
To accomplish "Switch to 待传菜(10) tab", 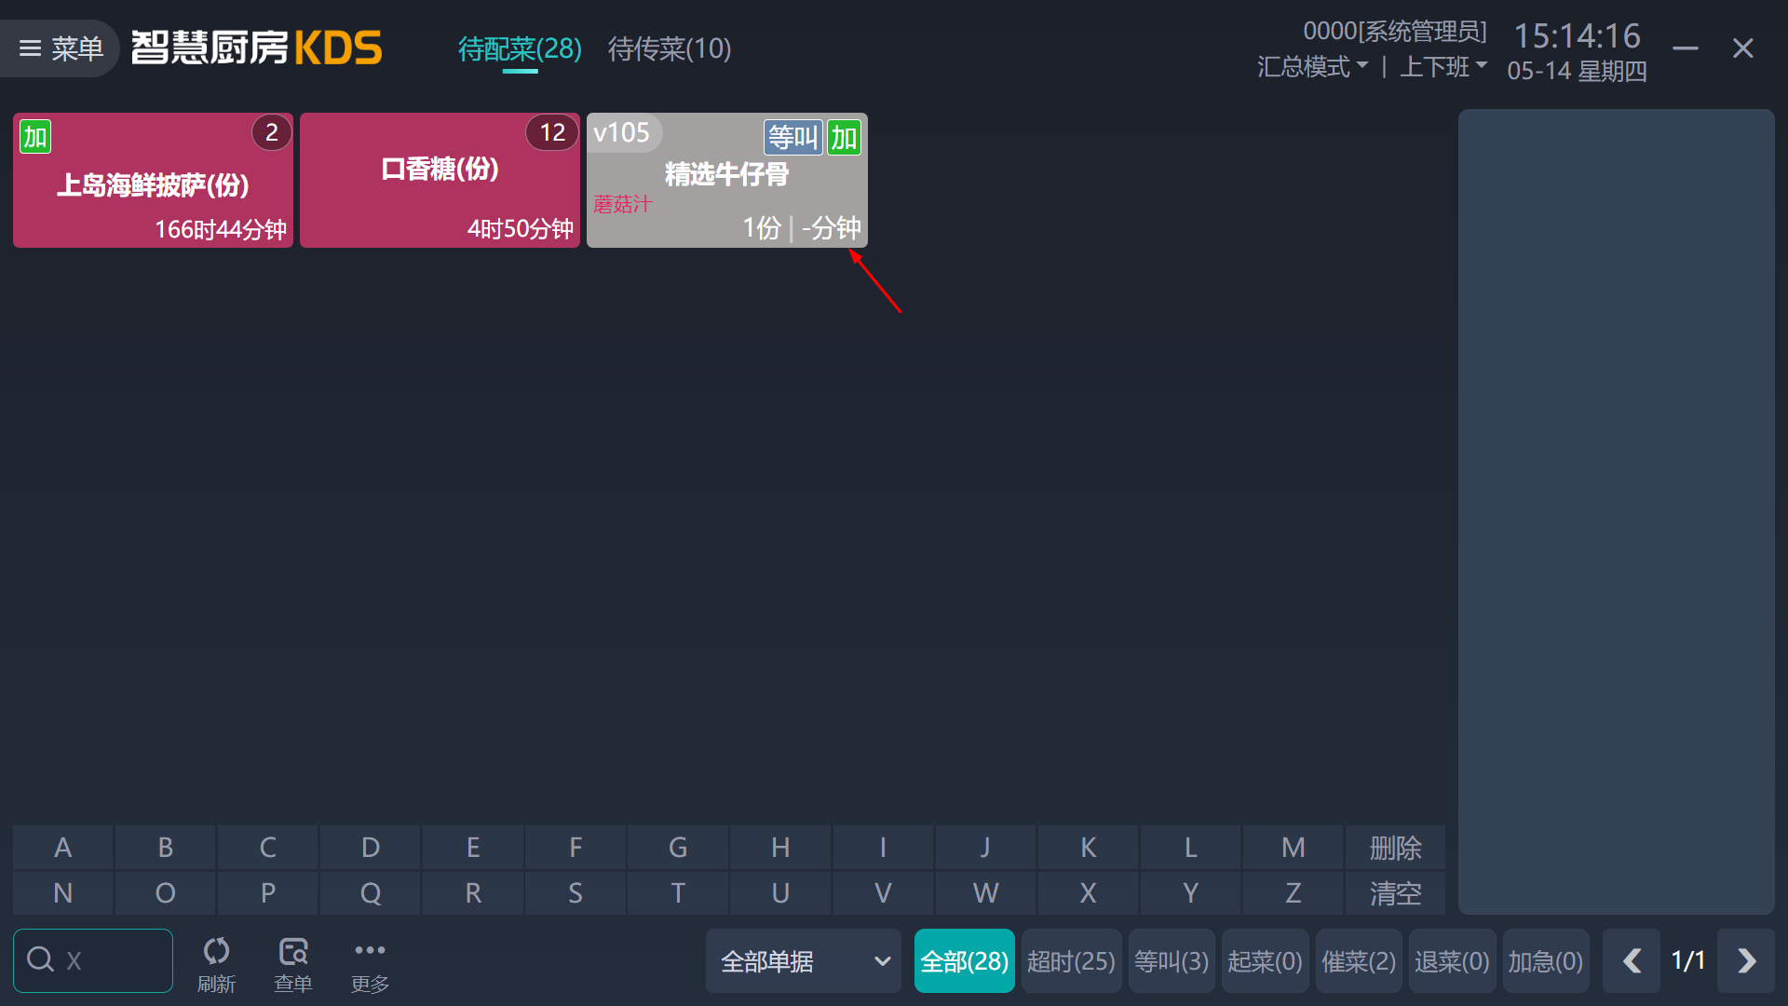I will click(670, 48).
